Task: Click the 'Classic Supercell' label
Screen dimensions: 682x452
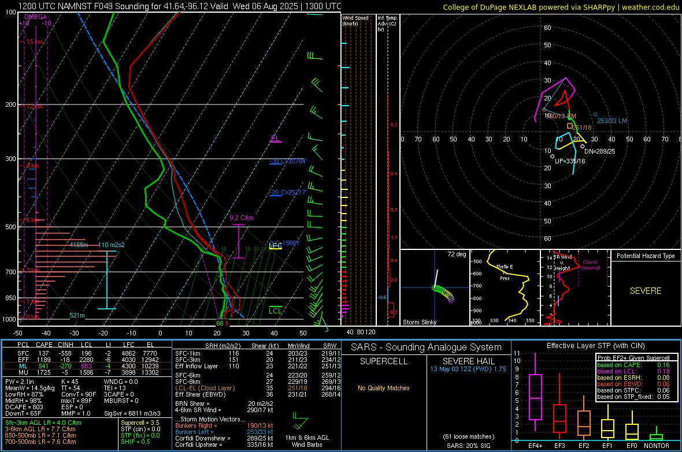Action: pos(590,265)
